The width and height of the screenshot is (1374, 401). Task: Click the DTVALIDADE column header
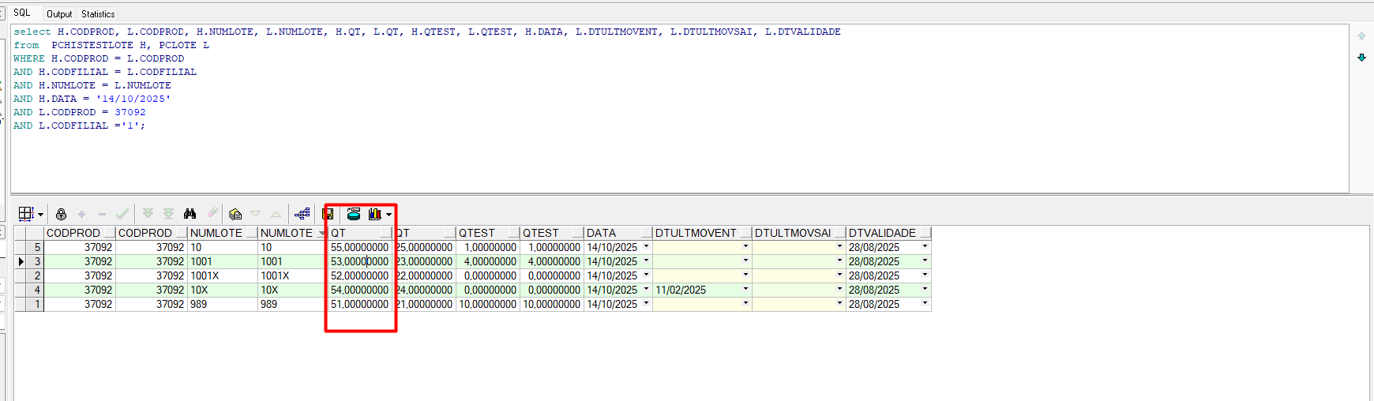pyautogui.click(x=889, y=233)
